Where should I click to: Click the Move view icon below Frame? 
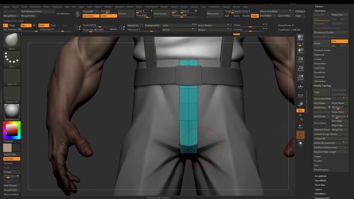click(x=300, y=144)
